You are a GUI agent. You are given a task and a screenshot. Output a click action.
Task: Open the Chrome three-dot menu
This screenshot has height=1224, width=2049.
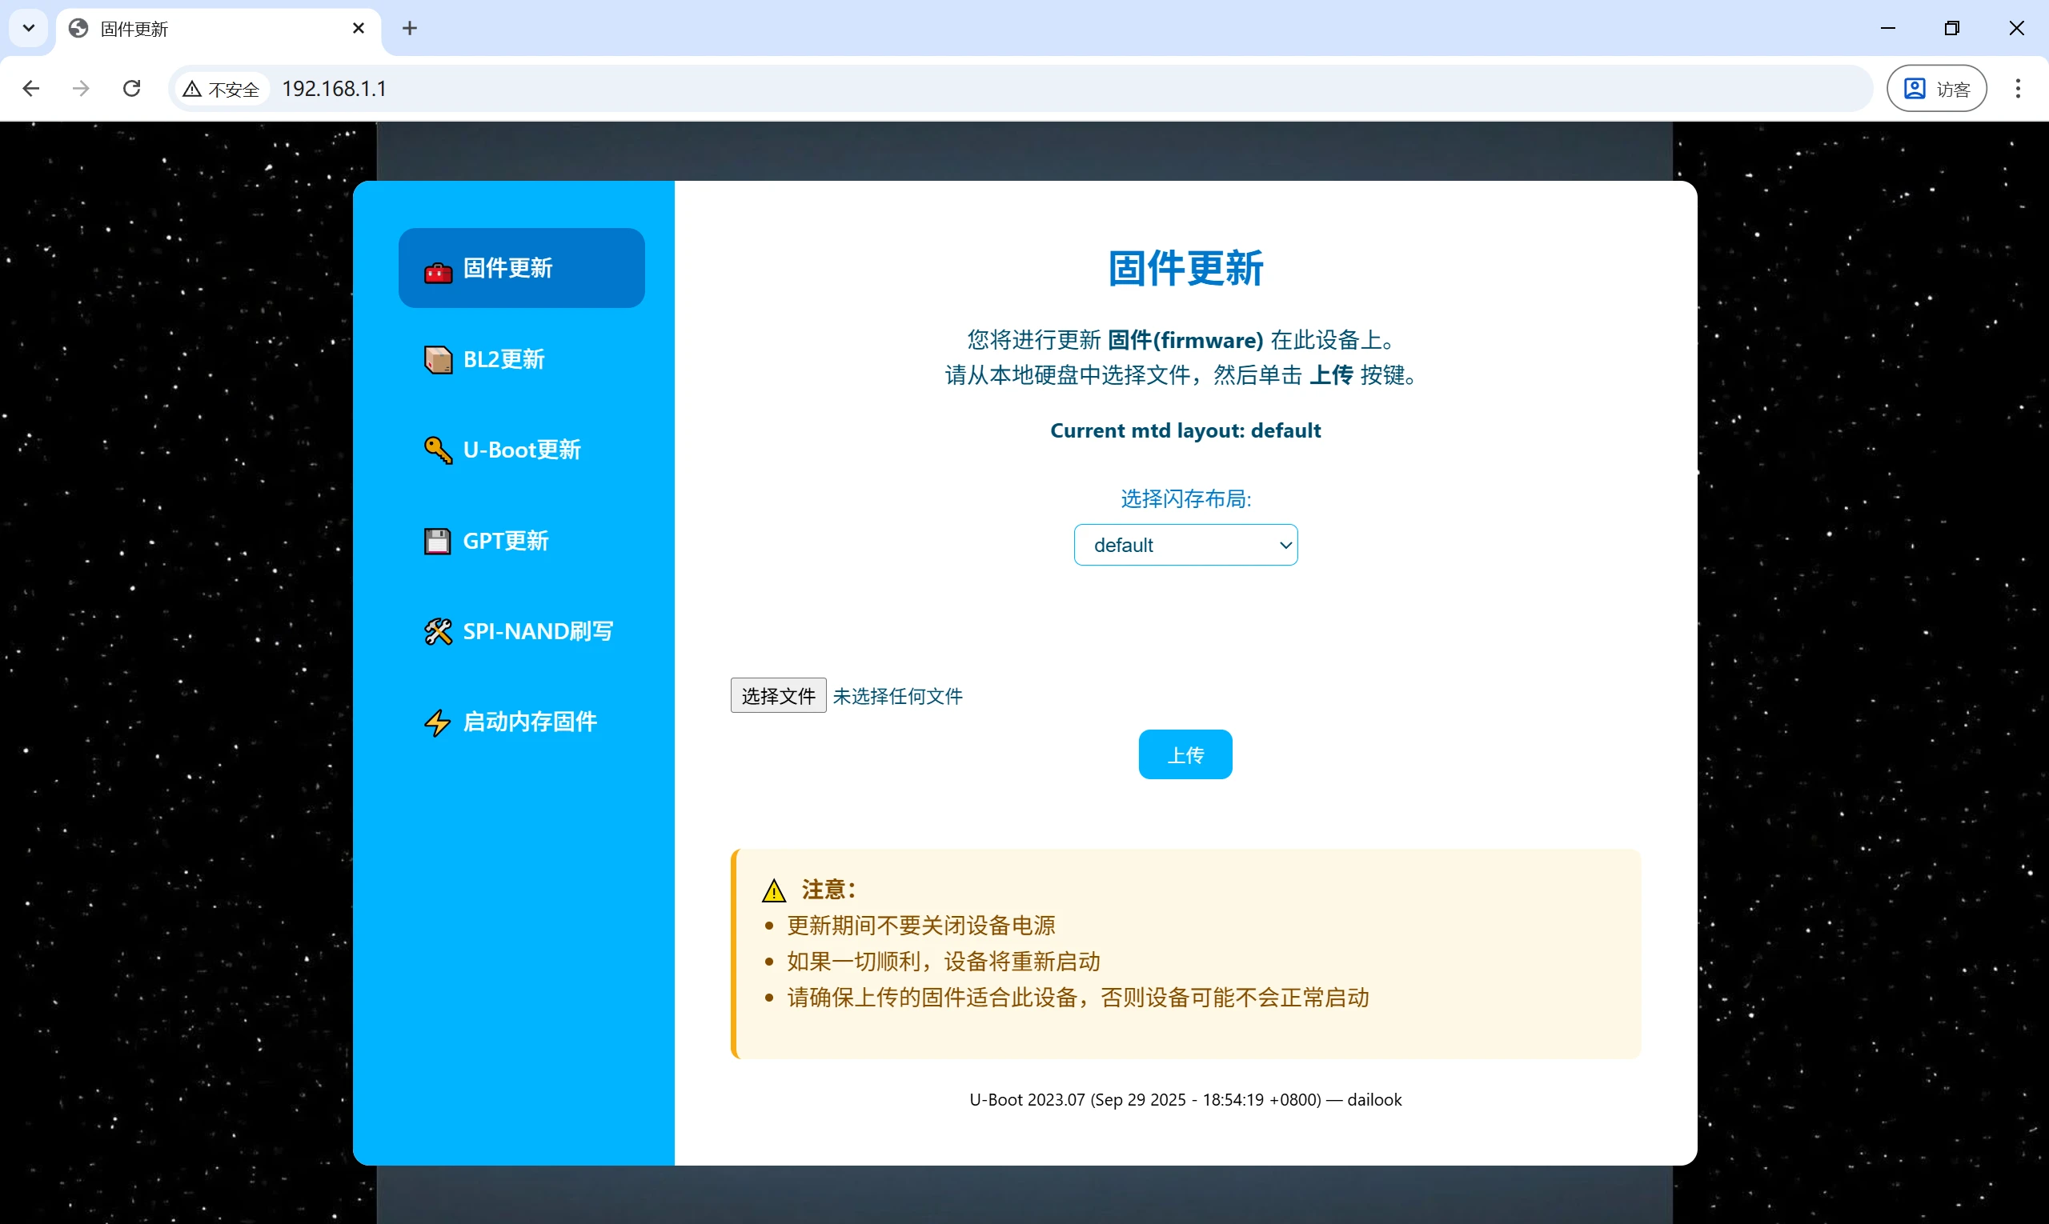coord(2017,88)
